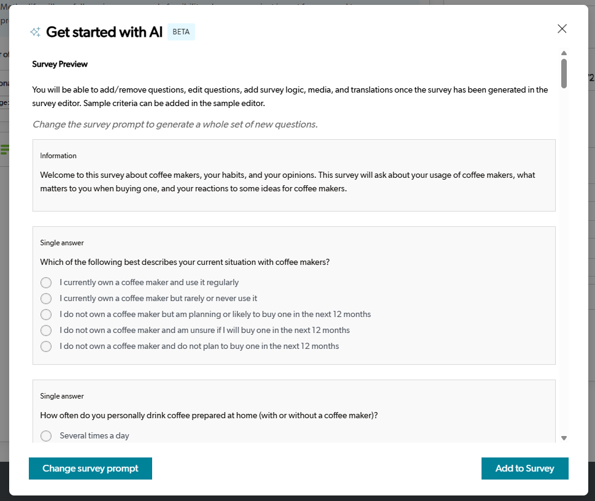
Task: Choose 'planning or likely to buy one' option
Action: pyautogui.click(x=46, y=315)
